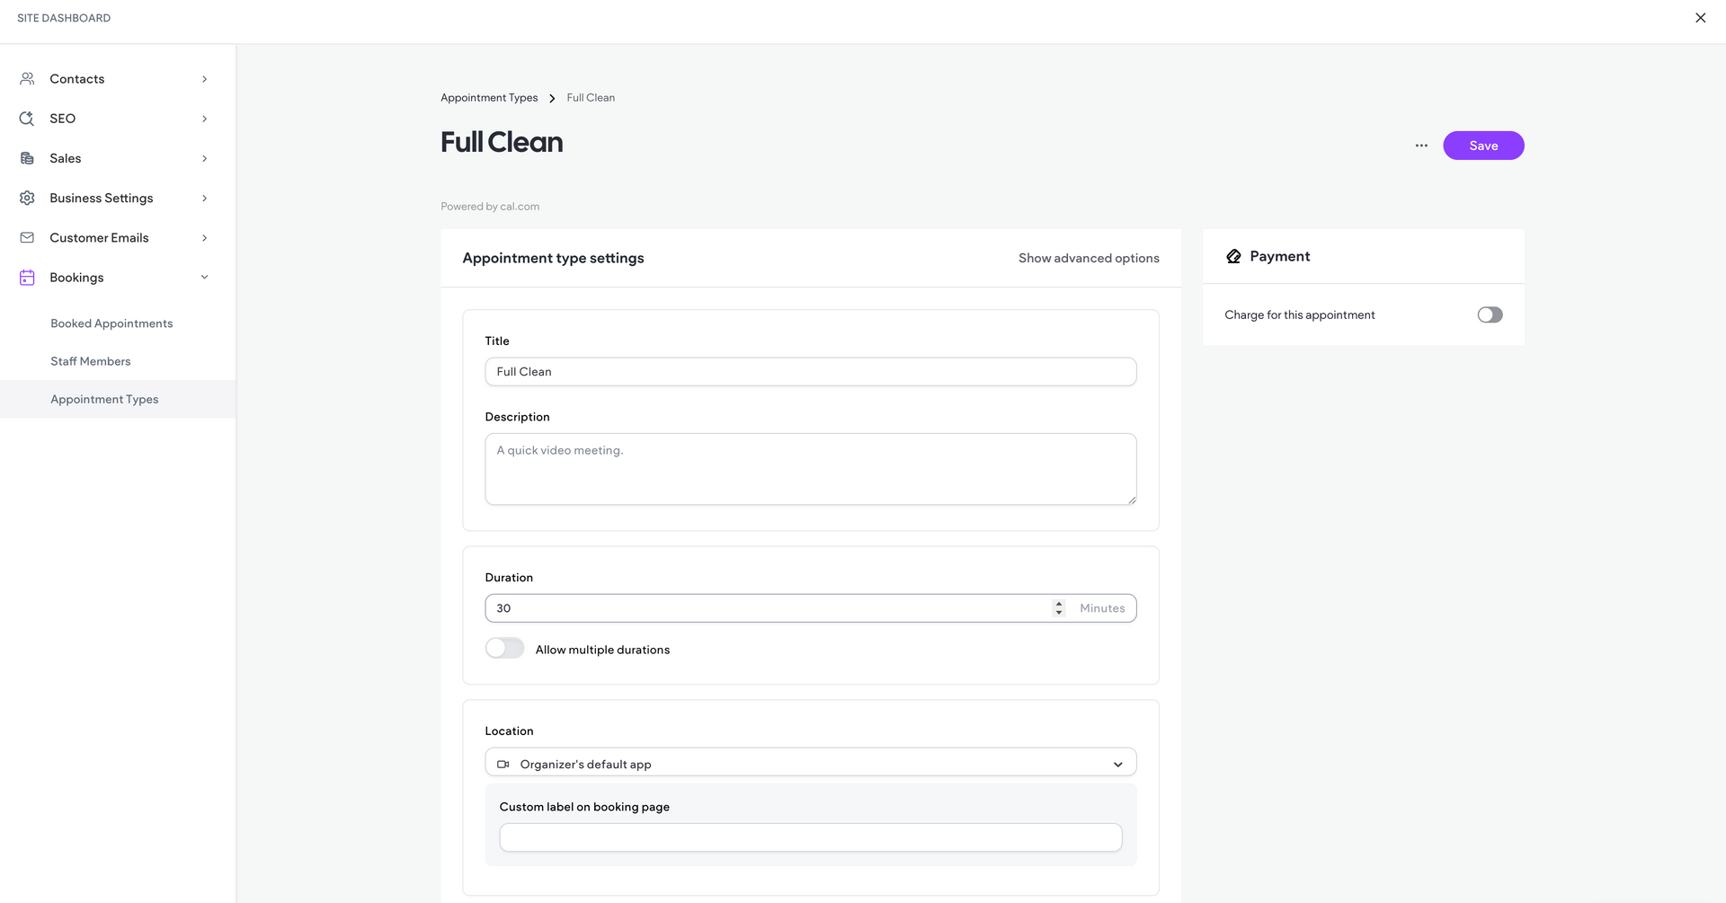
Task: Open Sales via its sidebar icon
Action: [x=27, y=157]
